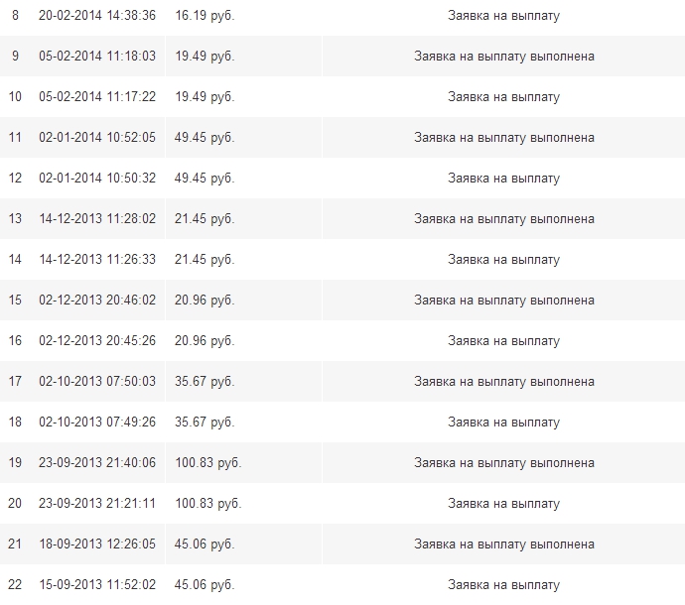The image size is (685, 605).
Task: Click row number 13 cell
Action: (15, 219)
